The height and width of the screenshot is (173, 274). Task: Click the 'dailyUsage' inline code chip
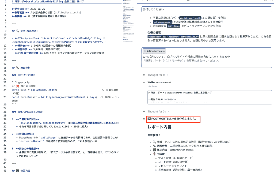(173, 26)
